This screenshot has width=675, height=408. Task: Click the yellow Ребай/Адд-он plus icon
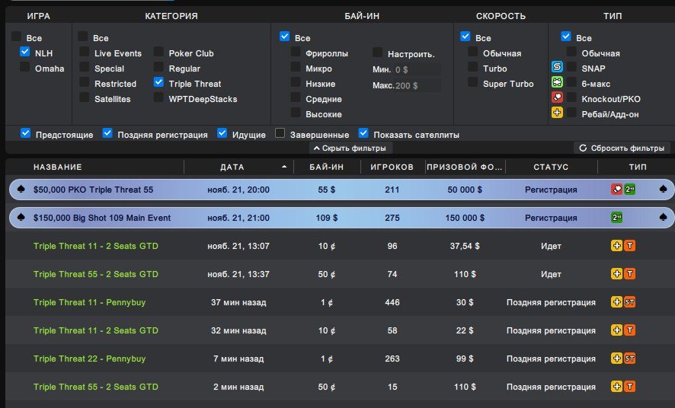pyautogui.click(x=557, y=113)
